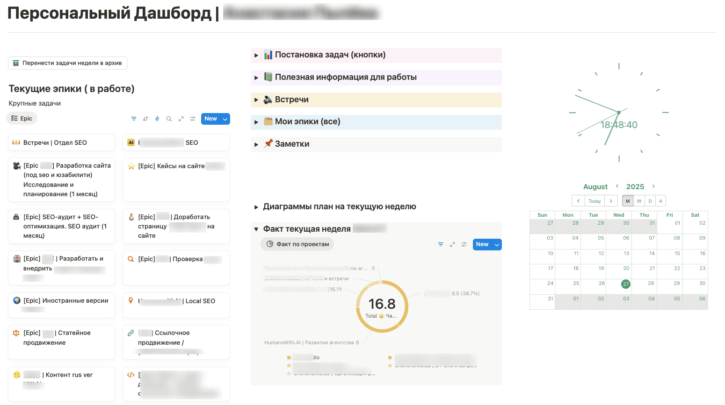Click the Today button in calendar
The image size is (725, 405).
(x=594, y=201)
